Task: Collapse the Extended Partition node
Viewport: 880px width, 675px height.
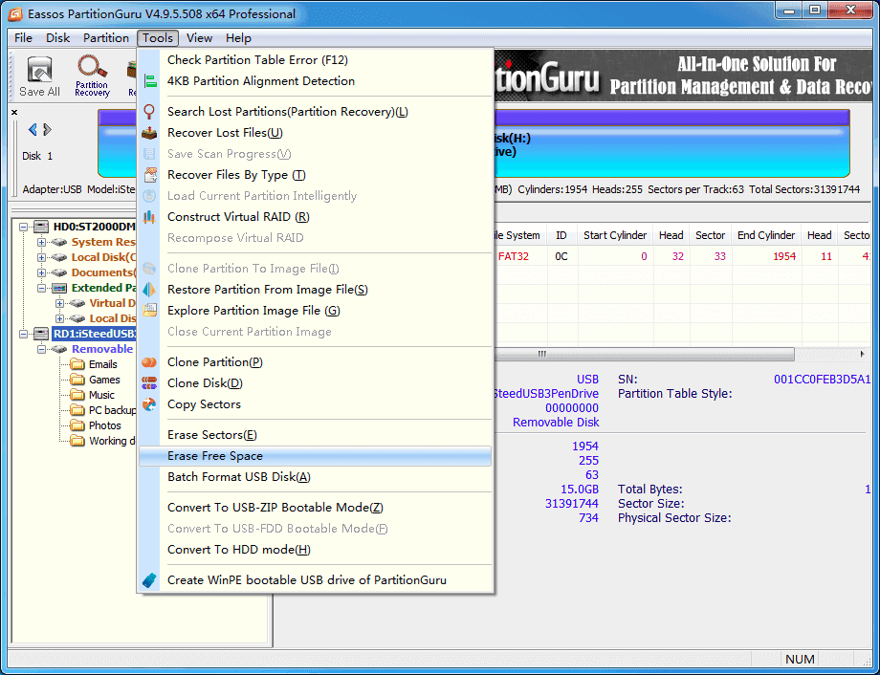Action: [x=41, y=288]
